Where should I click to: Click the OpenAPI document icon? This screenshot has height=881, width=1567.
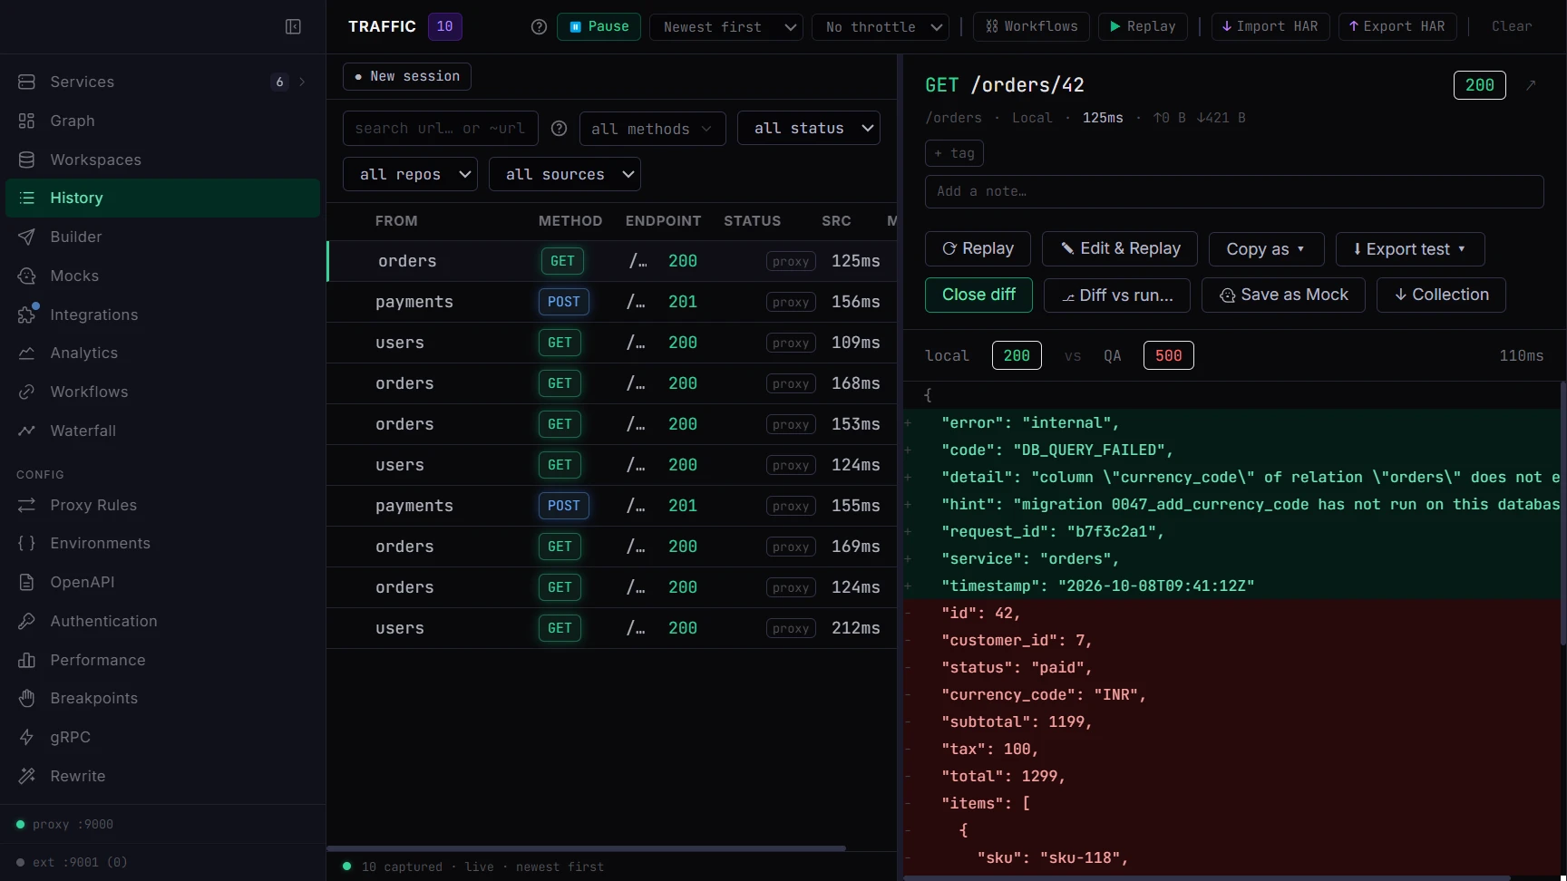click(x=27, y=582)
